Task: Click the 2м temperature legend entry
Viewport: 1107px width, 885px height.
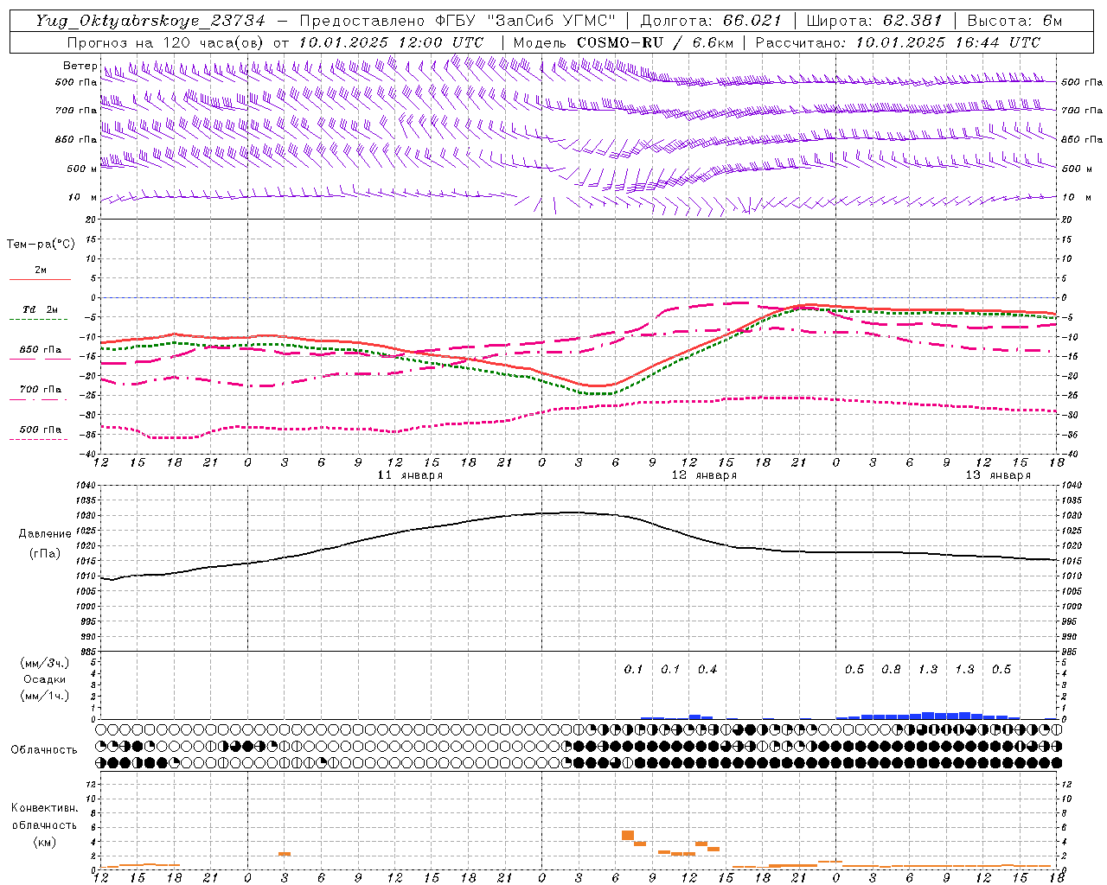Action: point(41,270)
